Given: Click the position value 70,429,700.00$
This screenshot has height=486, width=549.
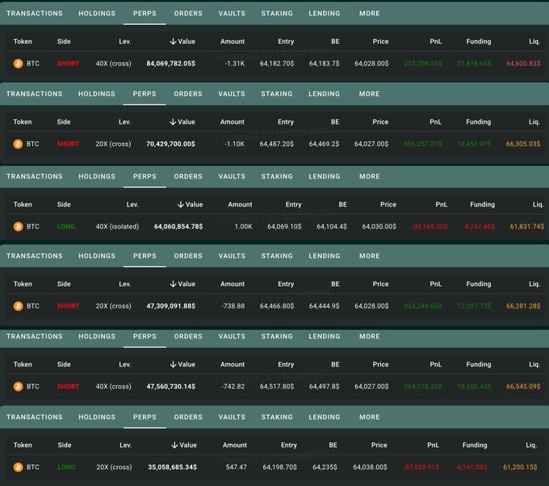Looking at the screenshot, I should click(x=170, y=144).
